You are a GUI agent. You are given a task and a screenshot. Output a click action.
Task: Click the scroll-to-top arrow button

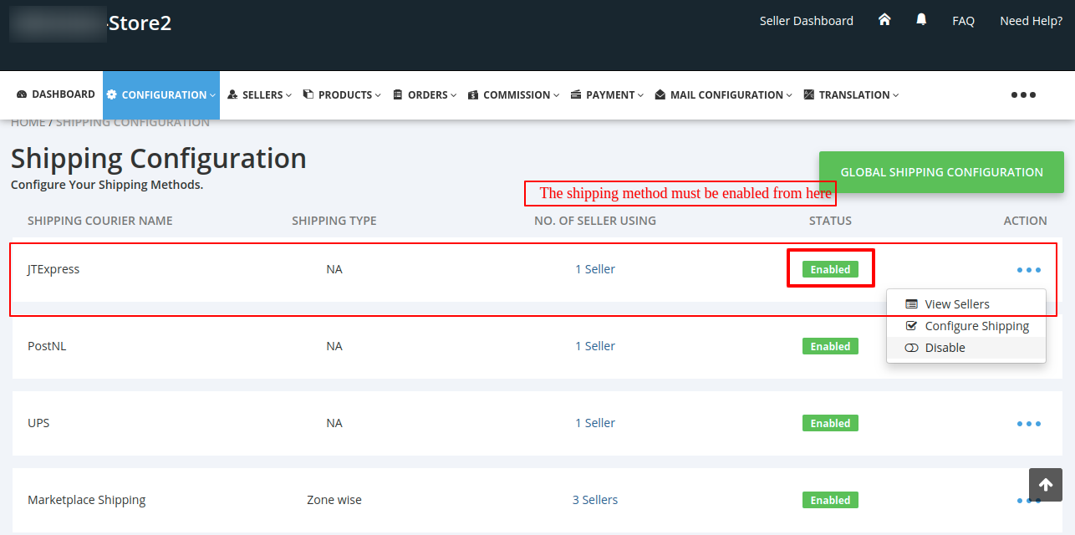(x=1046, y=485)
